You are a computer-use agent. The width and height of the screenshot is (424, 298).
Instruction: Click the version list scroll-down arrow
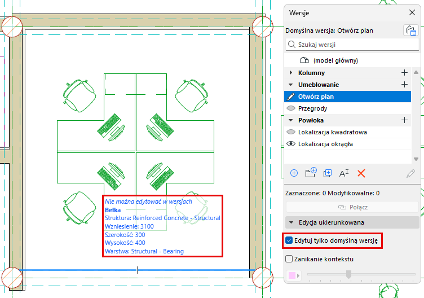pos(416,159)
